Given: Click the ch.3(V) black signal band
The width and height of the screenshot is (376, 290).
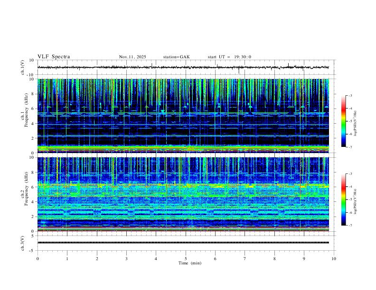Looking at the screenshot, I should 183,243.
